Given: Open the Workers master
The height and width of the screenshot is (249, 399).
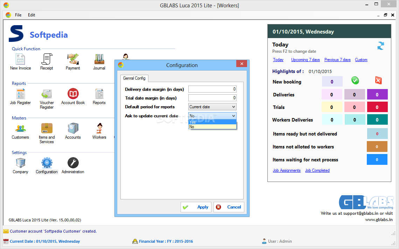Looking at the screenshot, I should pos(99,131).
